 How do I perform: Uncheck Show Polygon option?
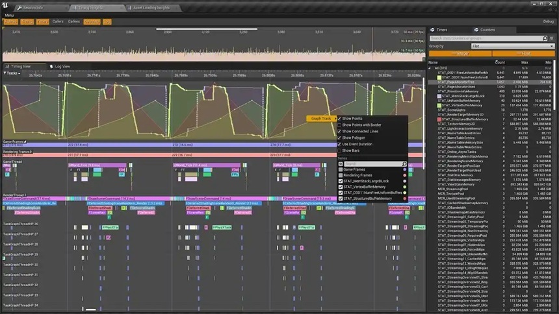click(339, 138)
